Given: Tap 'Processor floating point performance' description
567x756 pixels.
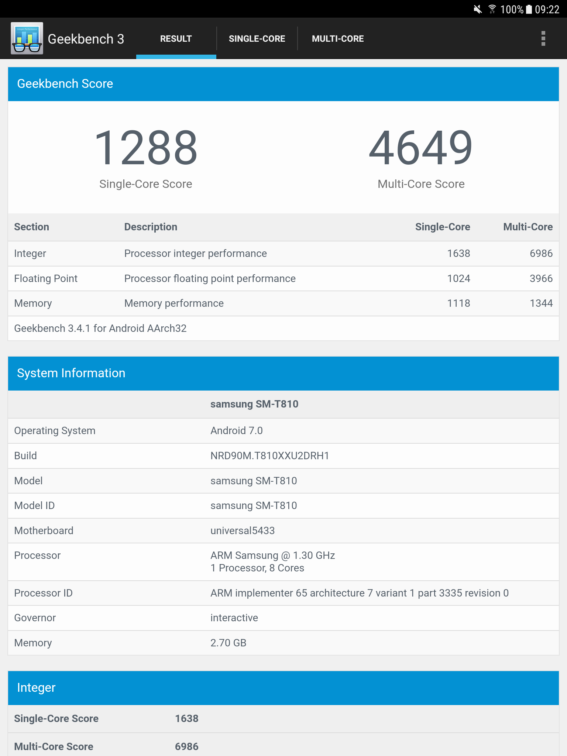Looking at the screenshot, I should (x=210, y=279).
